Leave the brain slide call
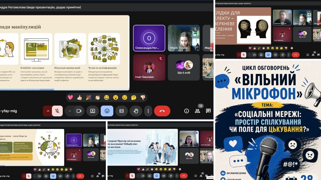Screen dimensions: 321x180 (x=80, y=176)
